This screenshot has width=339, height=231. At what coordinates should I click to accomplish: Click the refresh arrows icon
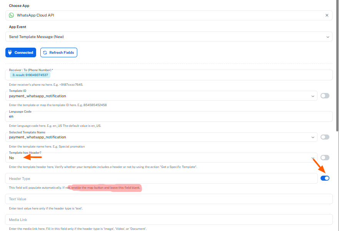[45, 53]
